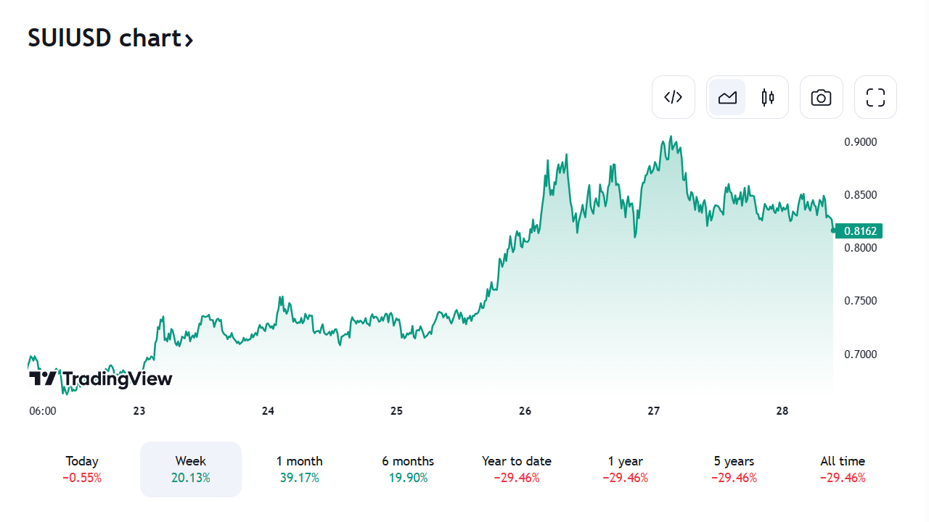Take a snapshot with camera icon
The width and height of the screenshot is (929, 522).
click(822, 97)
